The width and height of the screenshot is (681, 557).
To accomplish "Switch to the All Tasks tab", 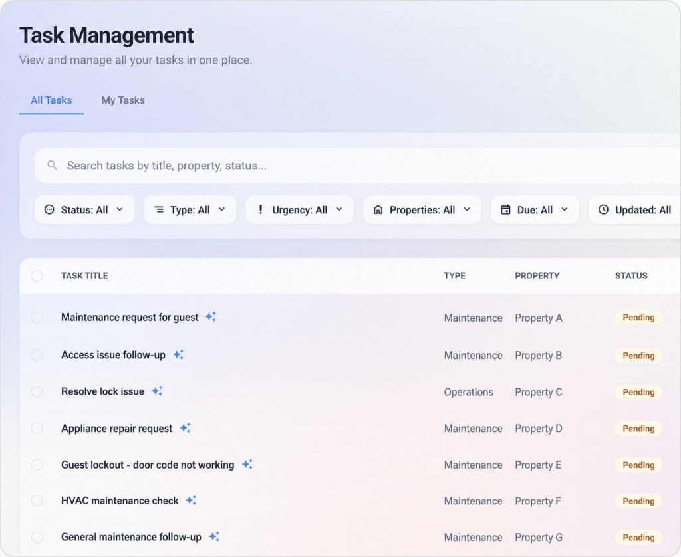I will (x=51, y=100).
